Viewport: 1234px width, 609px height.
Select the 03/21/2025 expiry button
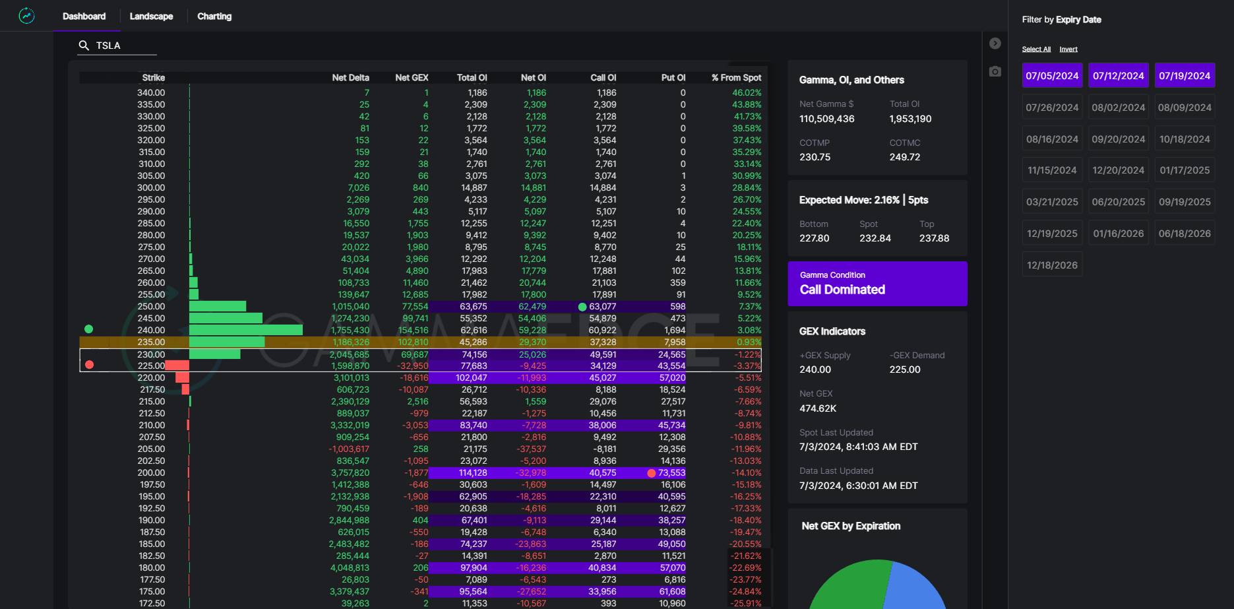(x=1052, y=202)
